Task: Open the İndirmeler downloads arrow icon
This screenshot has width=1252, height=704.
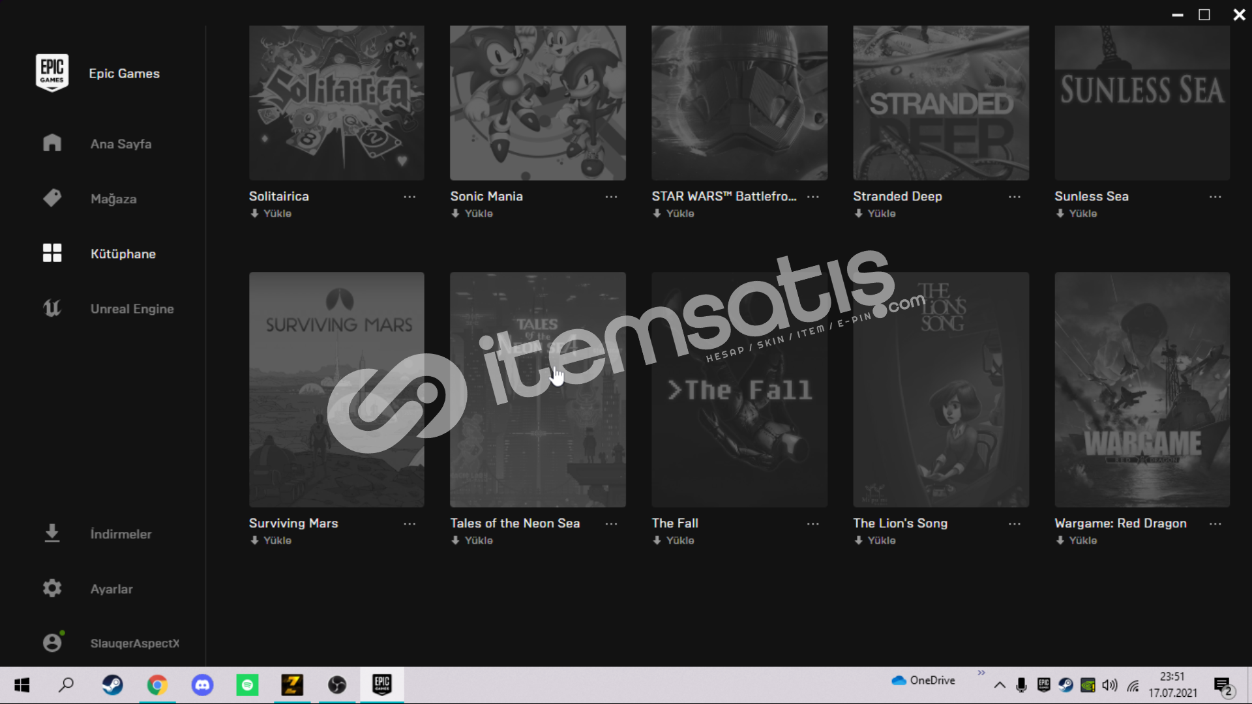Action: [x=52, y=533]
